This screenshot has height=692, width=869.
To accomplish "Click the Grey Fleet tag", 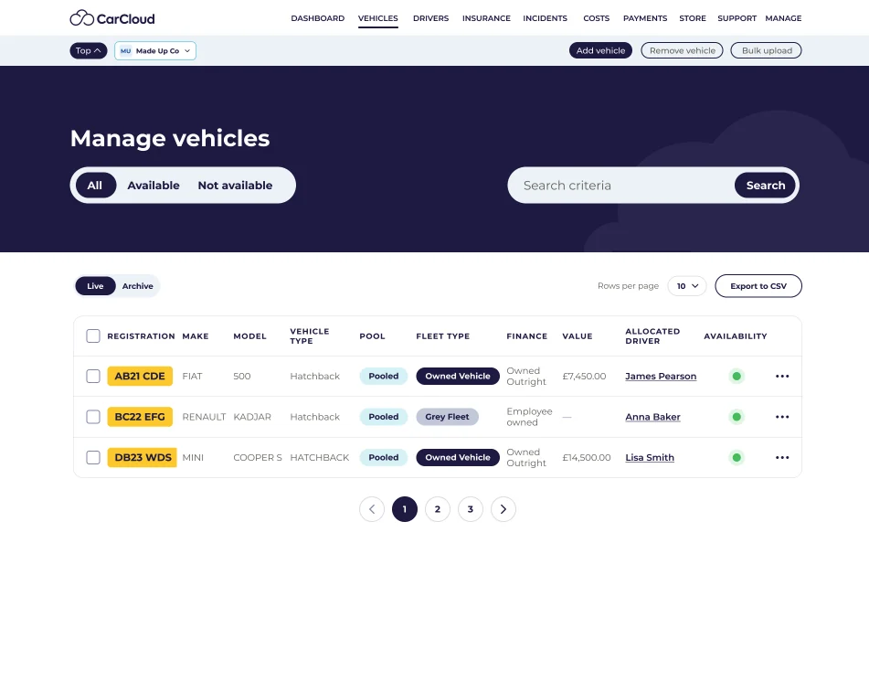I will tap(447, 417).
